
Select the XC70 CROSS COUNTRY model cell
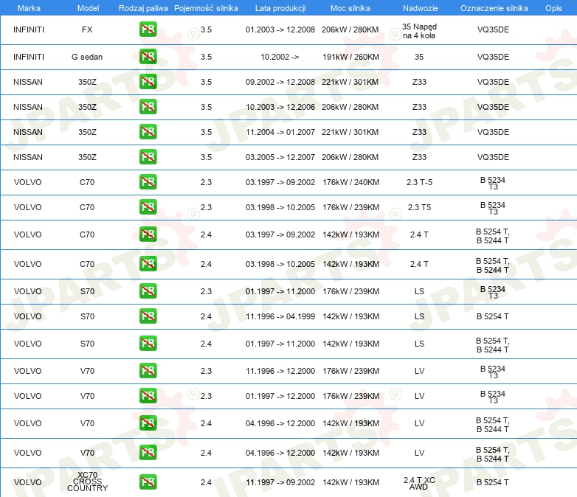coord(88,482)
